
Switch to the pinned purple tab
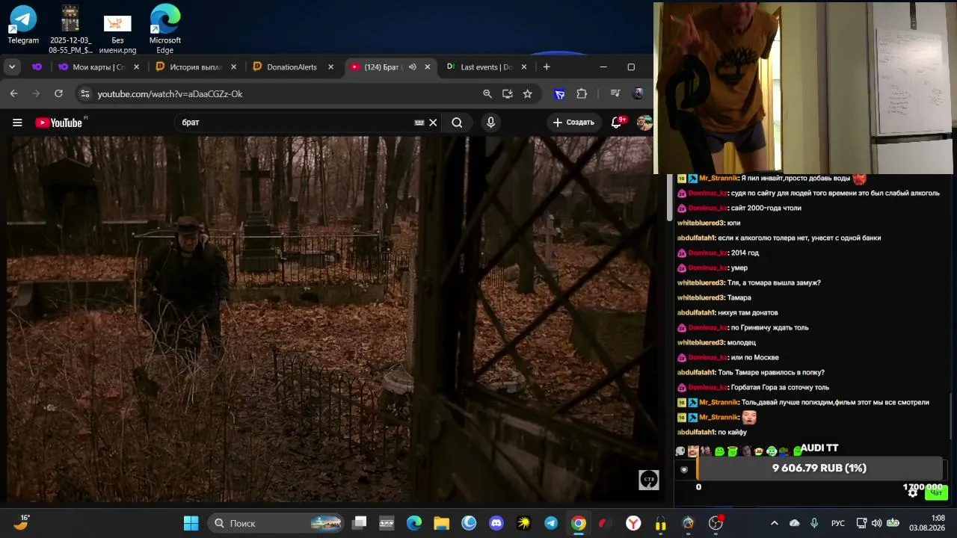pos(37,67)
